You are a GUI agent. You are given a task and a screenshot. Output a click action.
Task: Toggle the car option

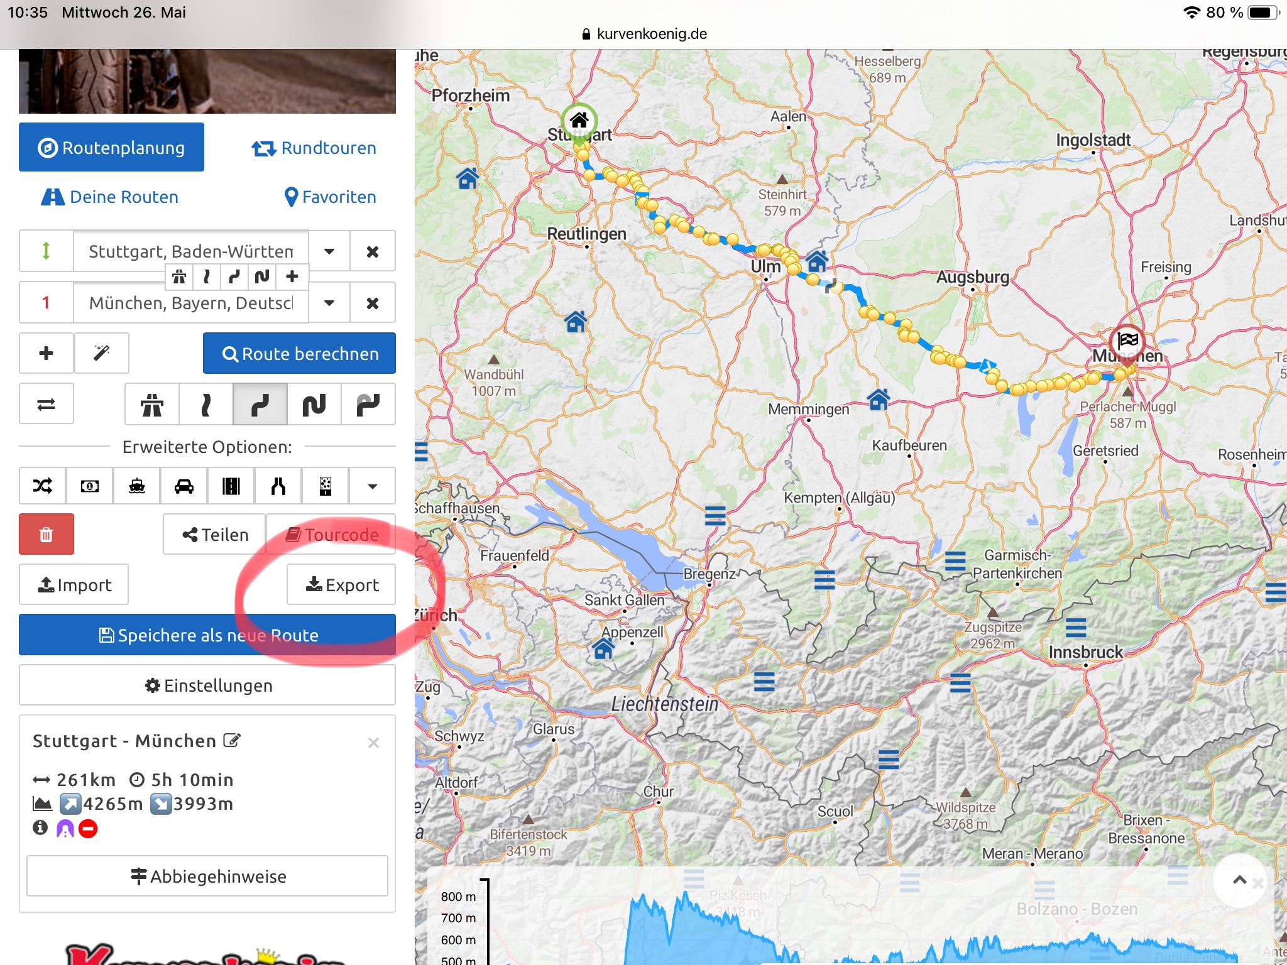point(184,486)
